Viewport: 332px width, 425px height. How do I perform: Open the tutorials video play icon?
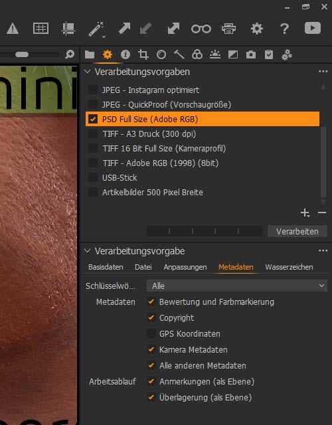(313, 28)
